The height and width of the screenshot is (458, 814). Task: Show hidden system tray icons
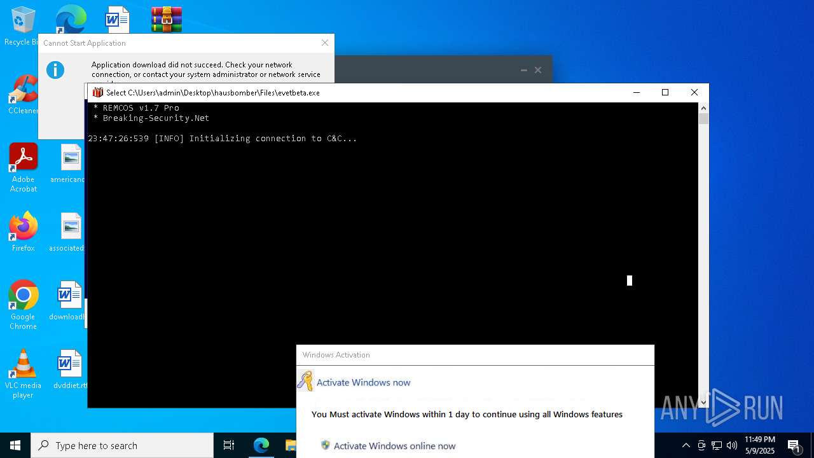(x=686, y=445)
